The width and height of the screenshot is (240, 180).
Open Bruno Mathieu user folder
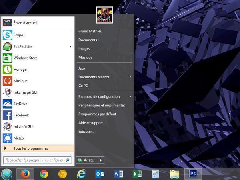point(90,31)
